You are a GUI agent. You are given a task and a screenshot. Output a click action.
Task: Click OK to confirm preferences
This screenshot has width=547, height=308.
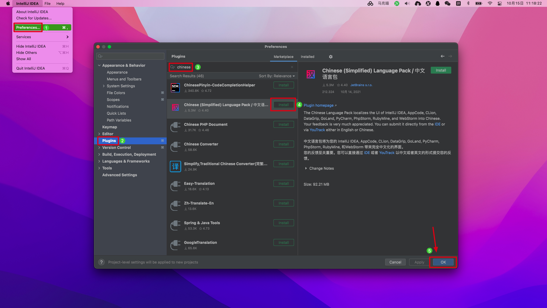tap(443, 262)
